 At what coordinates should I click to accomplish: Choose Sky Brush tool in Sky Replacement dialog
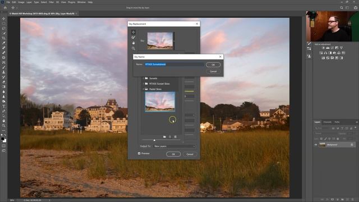tap(134, 38)
